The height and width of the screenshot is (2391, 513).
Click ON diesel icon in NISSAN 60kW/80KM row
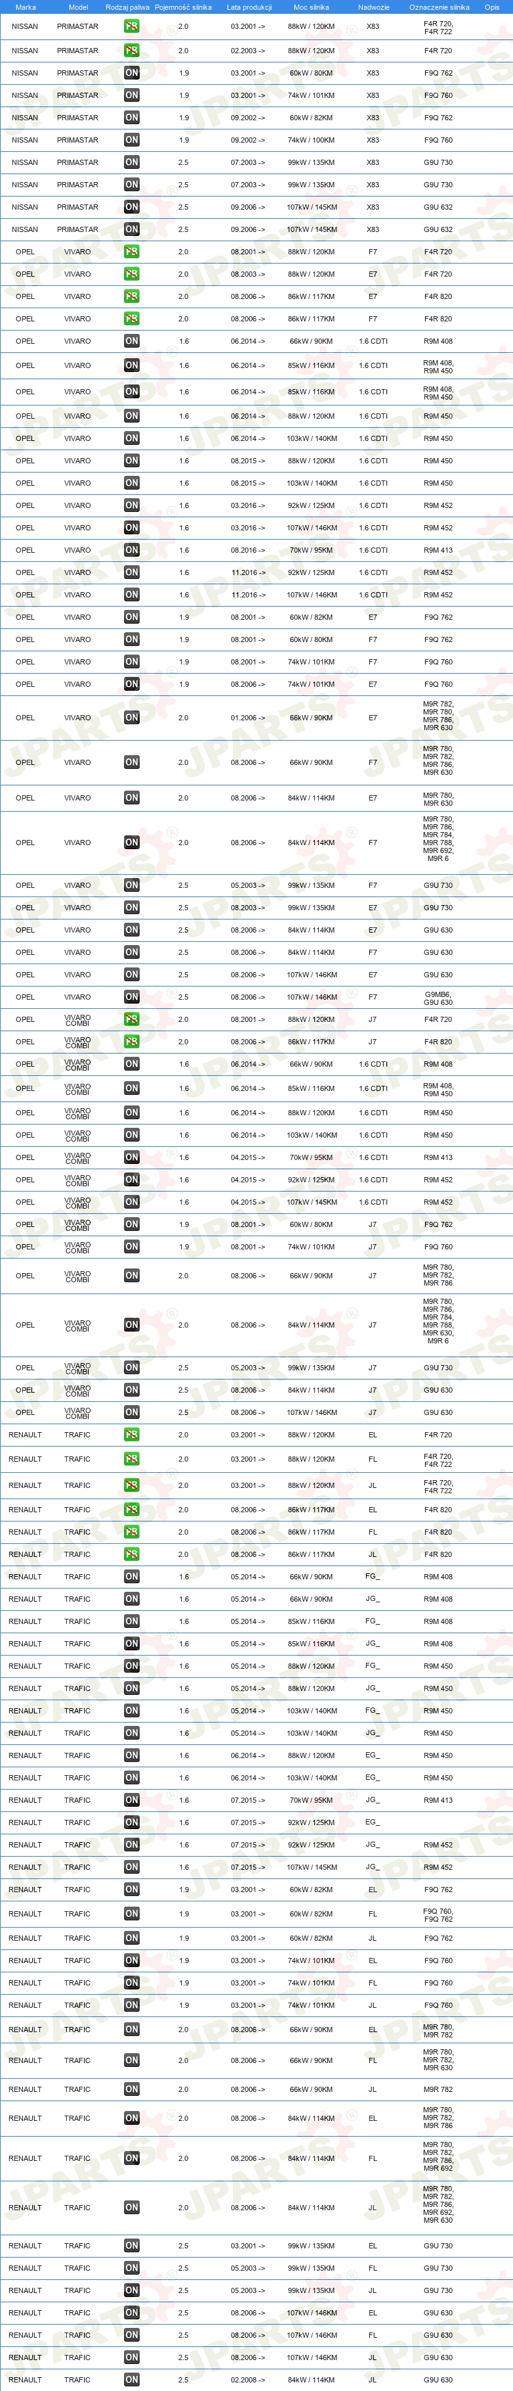point(131,72)
